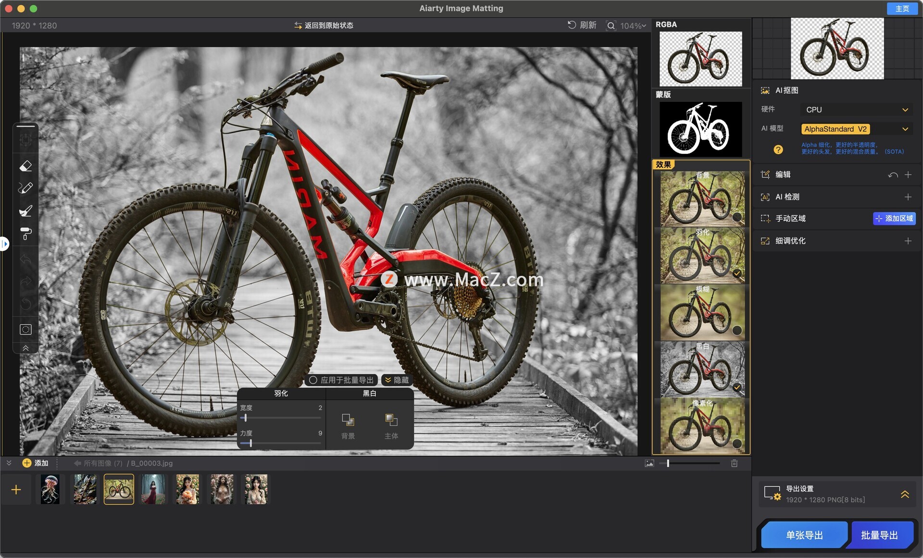Toggle the 模糊 blur effect checkmark

click(736, 330)
